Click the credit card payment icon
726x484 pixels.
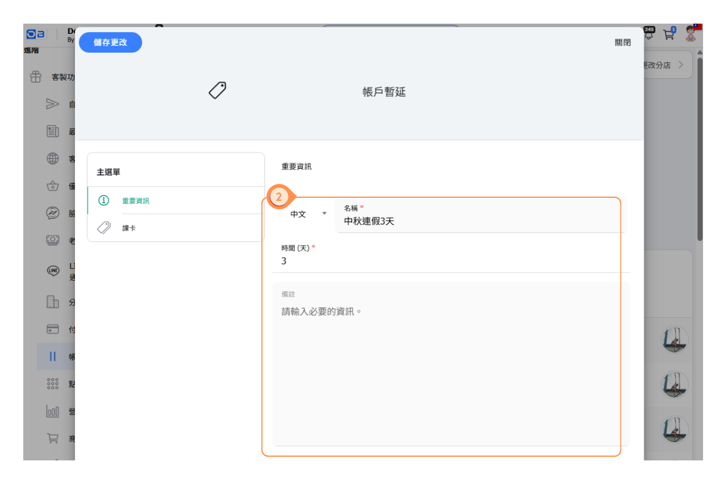pyautogui.click(x=53, y=329)
